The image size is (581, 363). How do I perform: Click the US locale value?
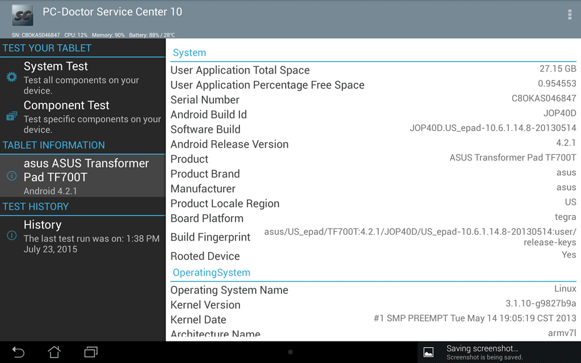[571, 202]
